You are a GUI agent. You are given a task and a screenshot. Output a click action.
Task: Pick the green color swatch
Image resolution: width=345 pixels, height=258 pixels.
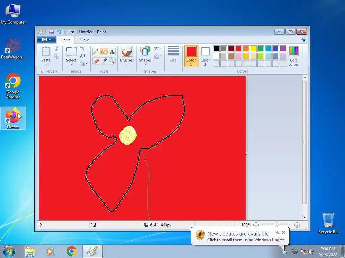261,49
